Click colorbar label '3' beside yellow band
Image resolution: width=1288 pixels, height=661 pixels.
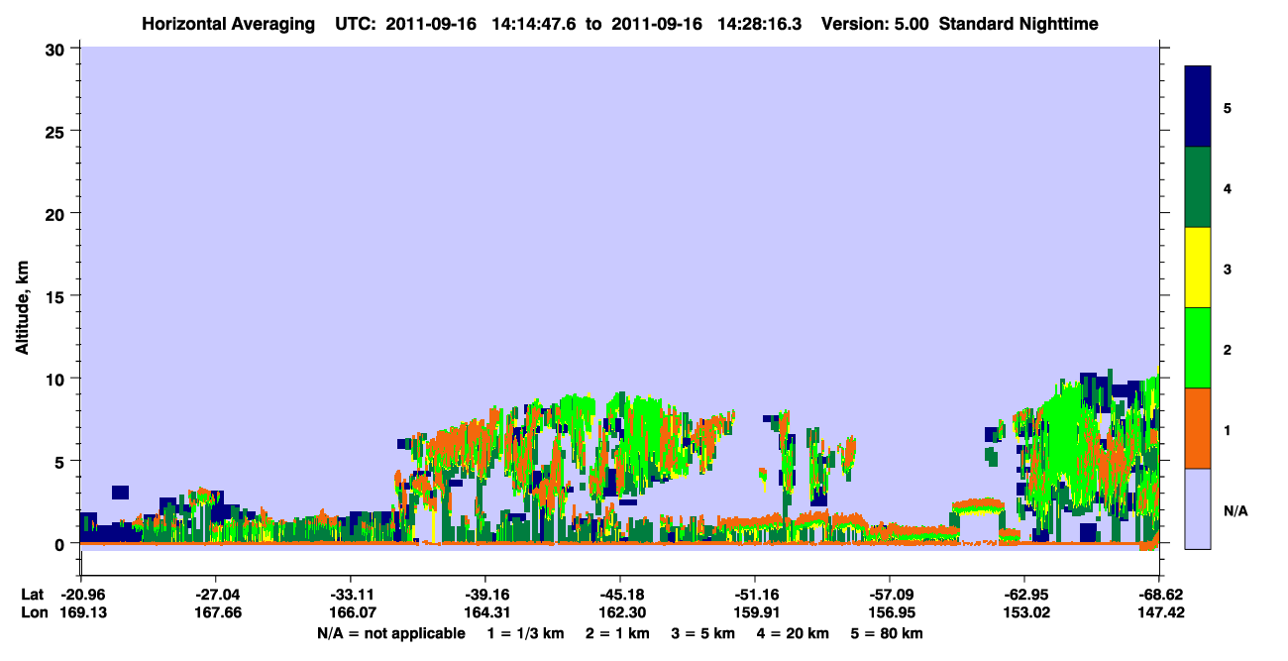1228,270
